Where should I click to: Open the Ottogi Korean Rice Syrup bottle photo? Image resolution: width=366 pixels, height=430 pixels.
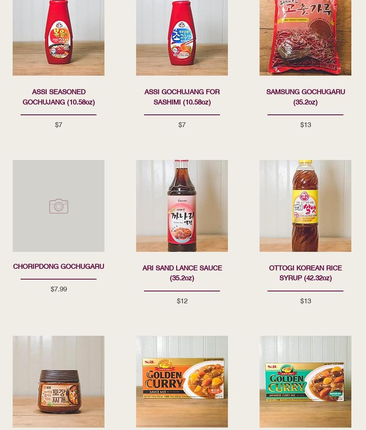(305, 205)
